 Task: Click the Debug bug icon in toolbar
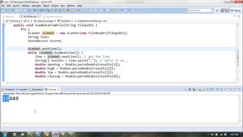(35, 10)
